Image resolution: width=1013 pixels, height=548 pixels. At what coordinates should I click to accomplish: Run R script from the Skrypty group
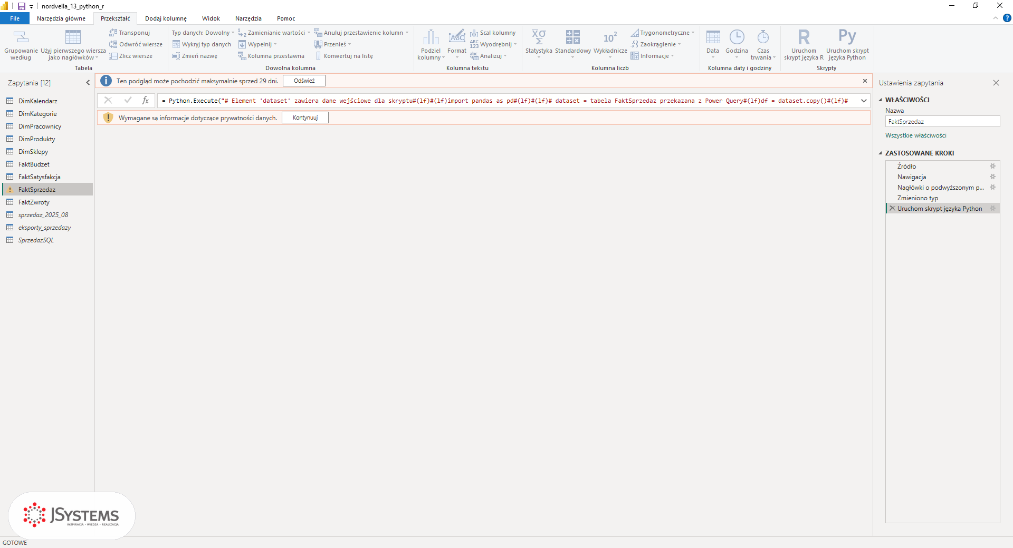click(804, 44)
